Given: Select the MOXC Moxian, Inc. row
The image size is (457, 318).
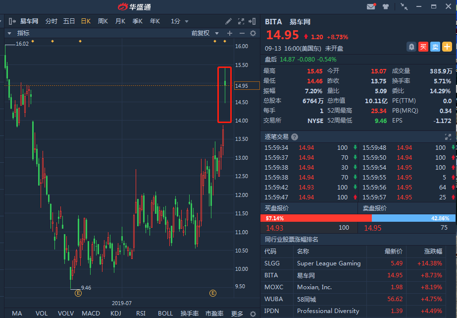Looking at the screenshot, I should coord(353,287).
